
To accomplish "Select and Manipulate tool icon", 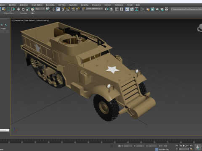I will pyautogui.click(x=53, y=9).
